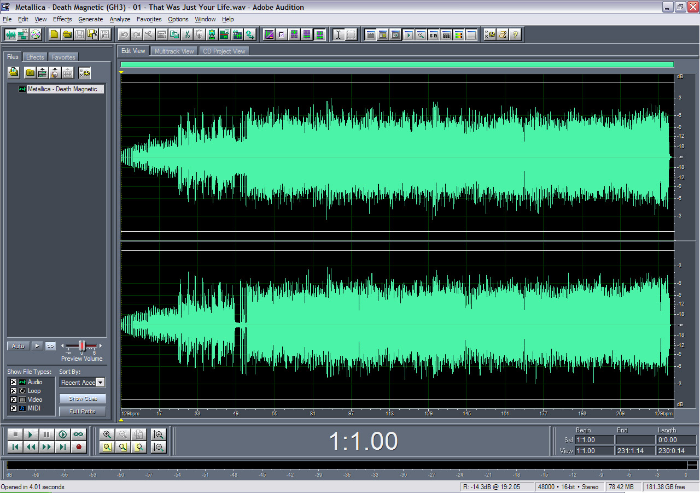Switch to Multitrack mode via toolbar icon

tap(23, 34)
